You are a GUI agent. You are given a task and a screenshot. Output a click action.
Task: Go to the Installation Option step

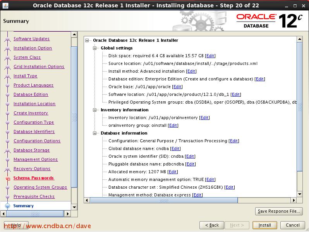[33, 48]
